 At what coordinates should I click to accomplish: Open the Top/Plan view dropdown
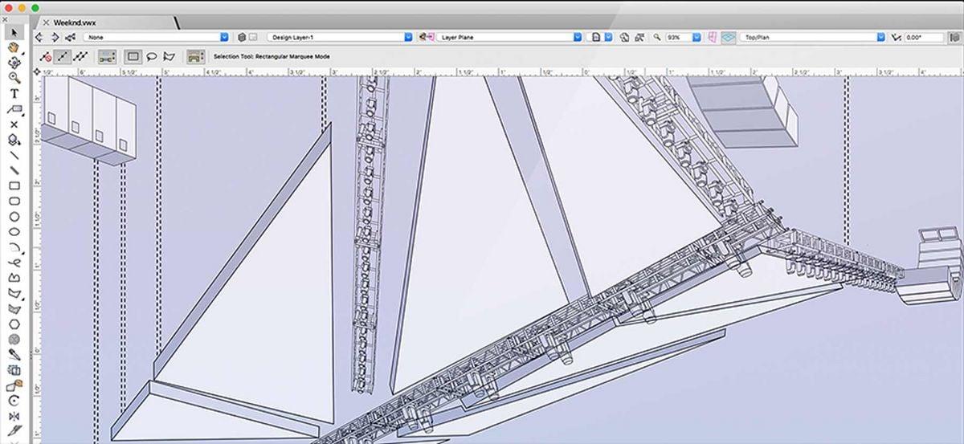pyautogui.click(x=811, y=37)
